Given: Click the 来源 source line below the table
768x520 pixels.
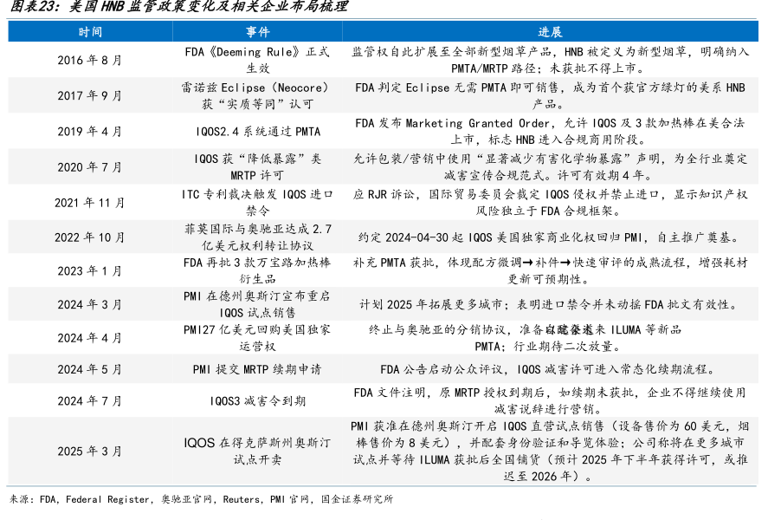Looking at the screenshot, I should 201,499.
